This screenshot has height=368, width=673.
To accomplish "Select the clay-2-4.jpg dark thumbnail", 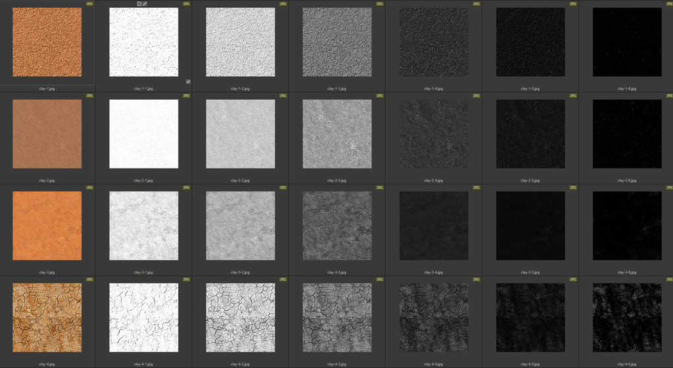I will tap(434, 134).
